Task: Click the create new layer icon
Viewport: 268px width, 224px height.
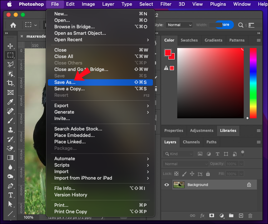Action: 241,215
